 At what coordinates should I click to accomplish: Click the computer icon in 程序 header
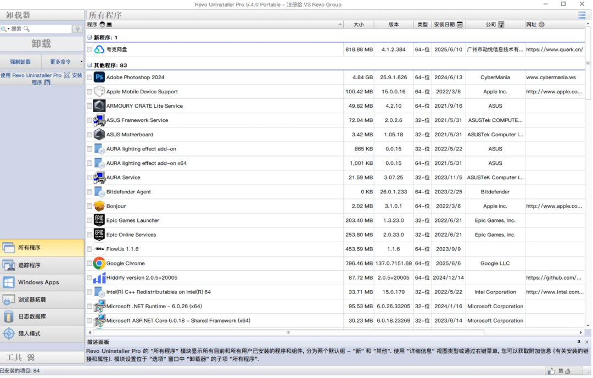pos(109,25)
